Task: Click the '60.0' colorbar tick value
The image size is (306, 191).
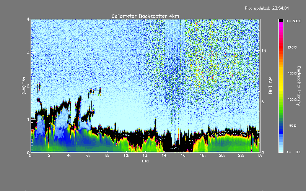Action: (293, 126)
